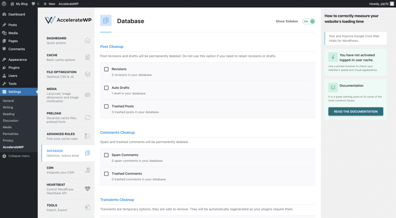Click the Posts pin icon
Screen dimensions: 396x218
(4, 25)
